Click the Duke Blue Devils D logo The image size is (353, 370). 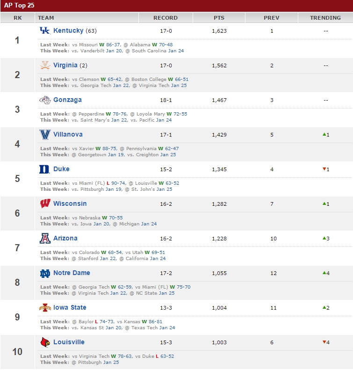pos(44,169)
